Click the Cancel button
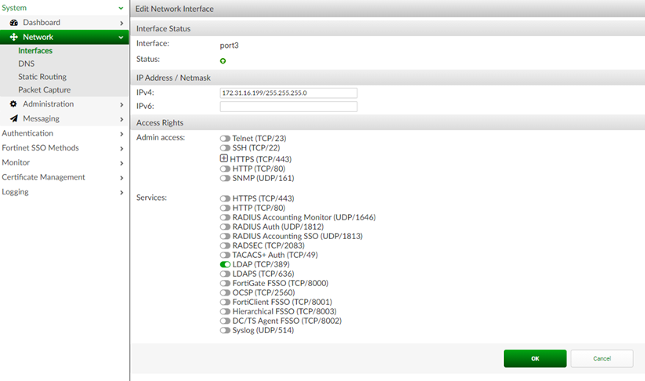The height and width of the screenshot is (381, 645). pos(601,358)
